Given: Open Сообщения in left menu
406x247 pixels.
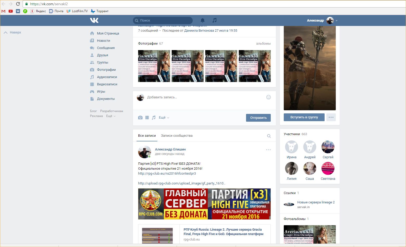Looking at the screenshot, I should (x=106, y=48).
